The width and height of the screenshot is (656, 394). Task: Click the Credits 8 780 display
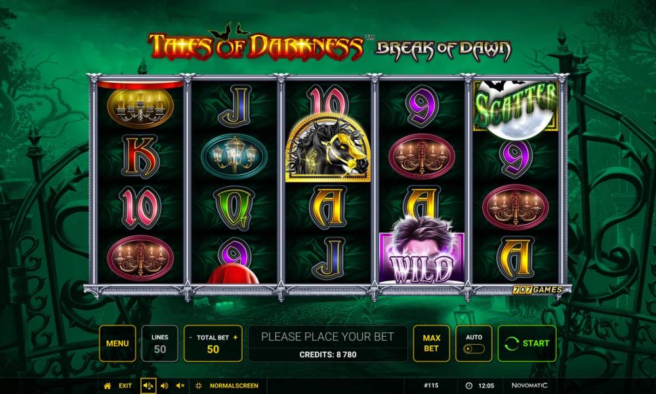click(328, 355)
